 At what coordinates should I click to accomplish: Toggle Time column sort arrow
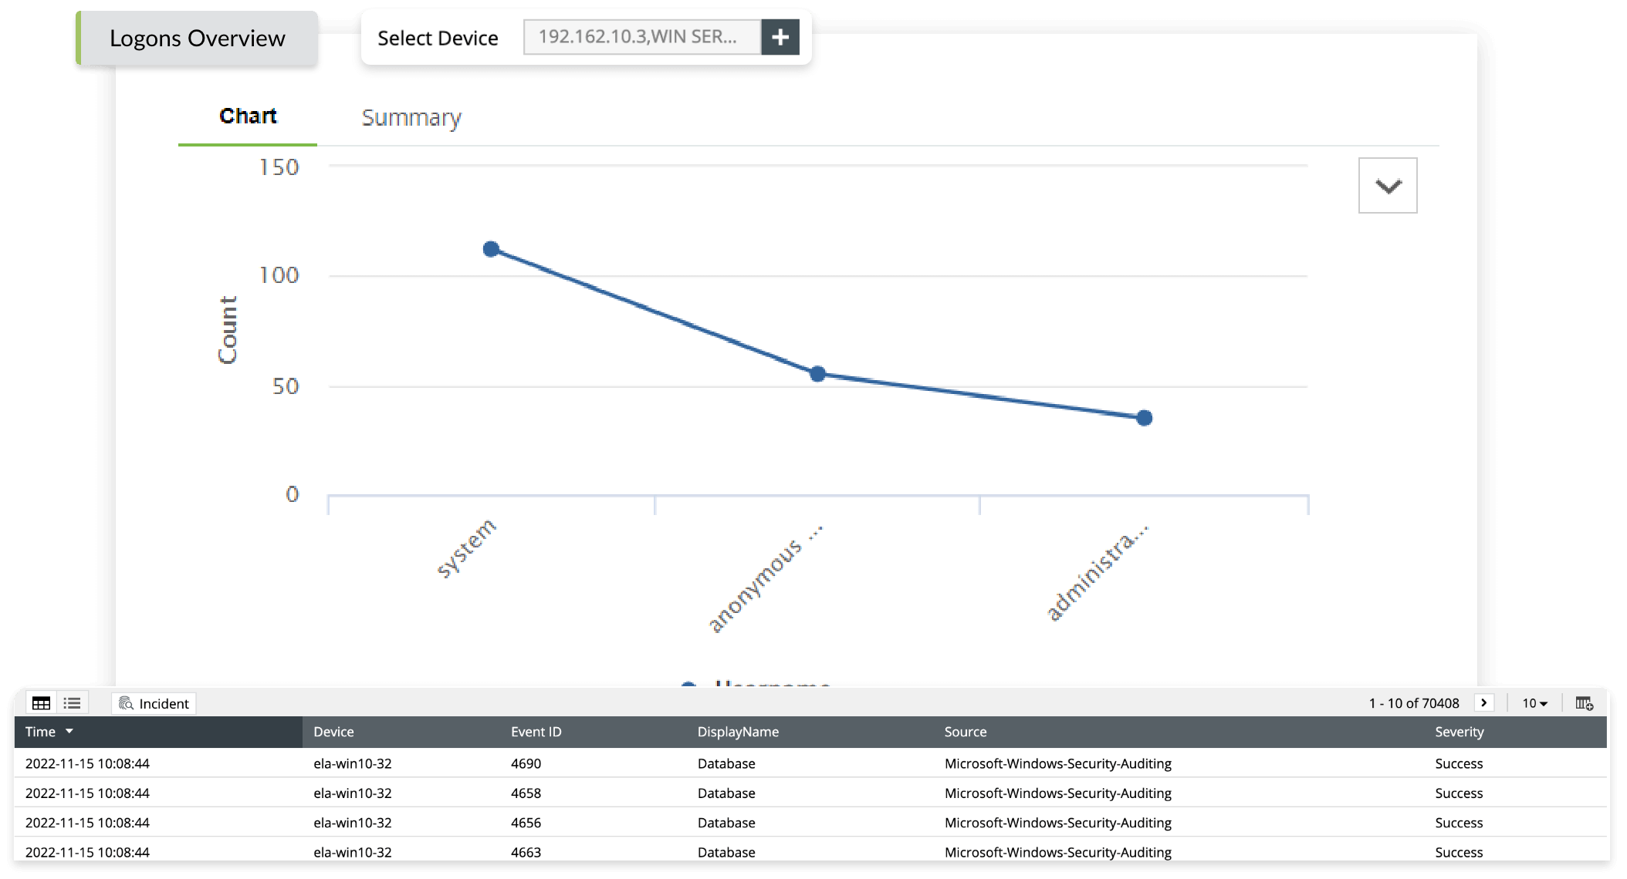(x=69, y=731)
